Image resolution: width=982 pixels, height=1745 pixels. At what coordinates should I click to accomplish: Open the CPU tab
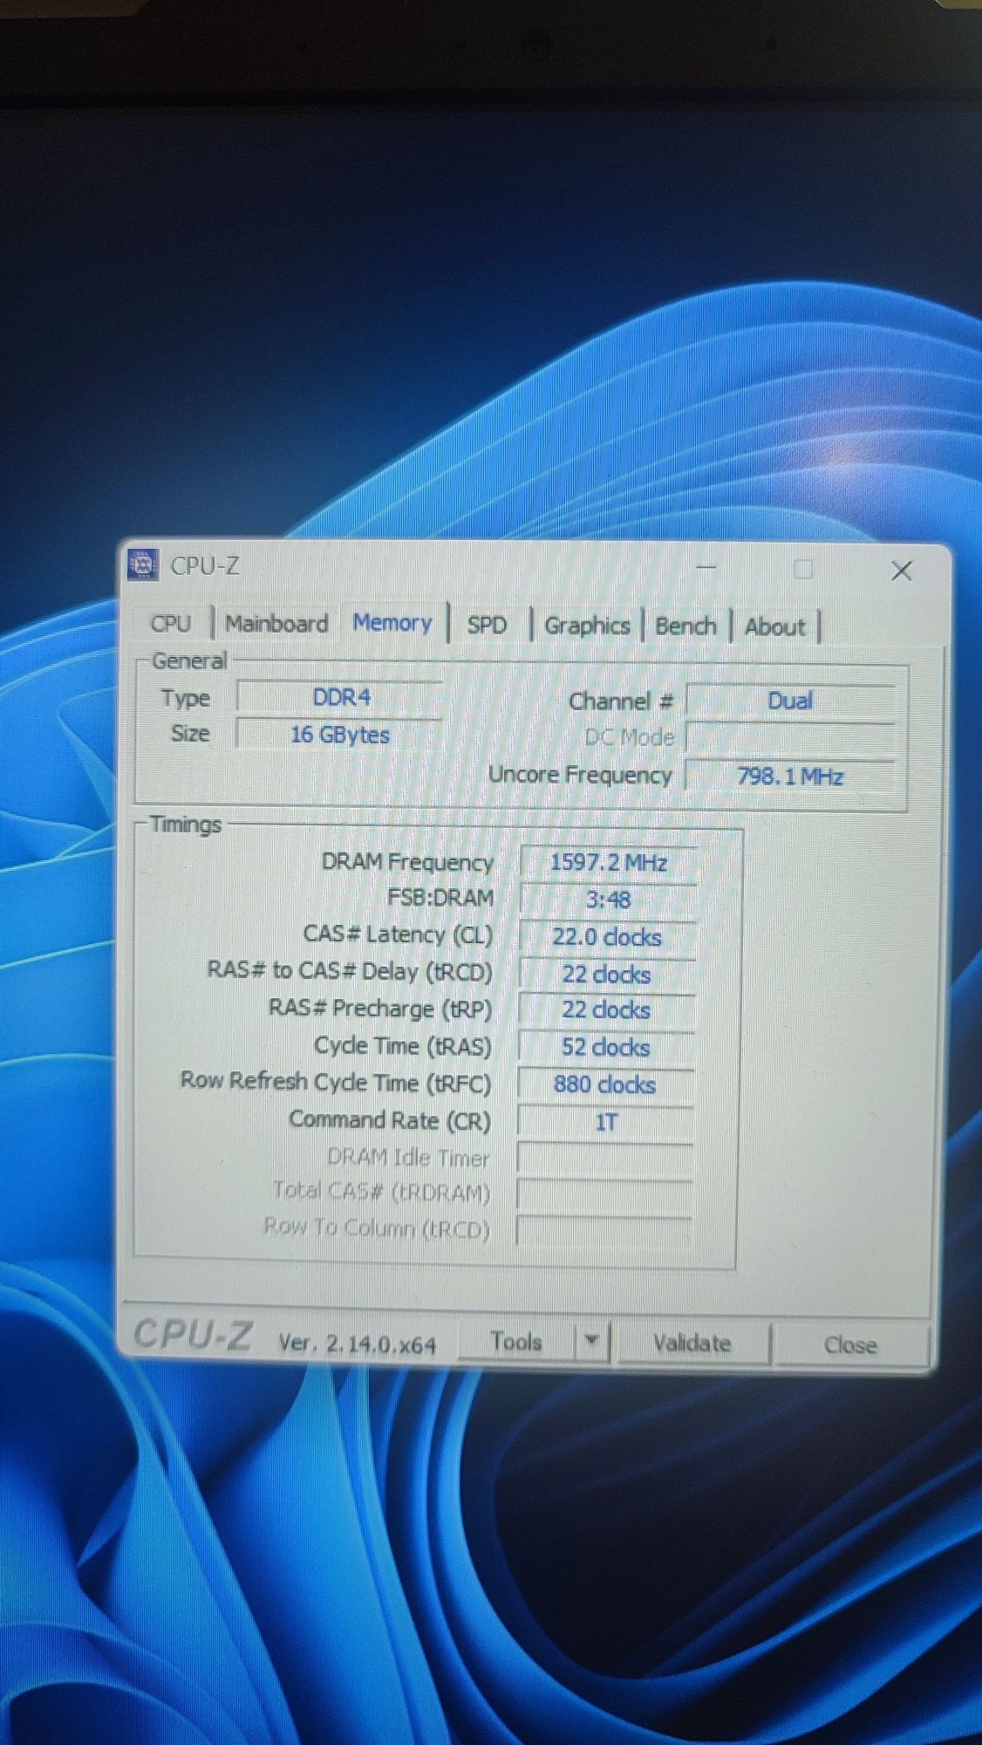point(171,624)
